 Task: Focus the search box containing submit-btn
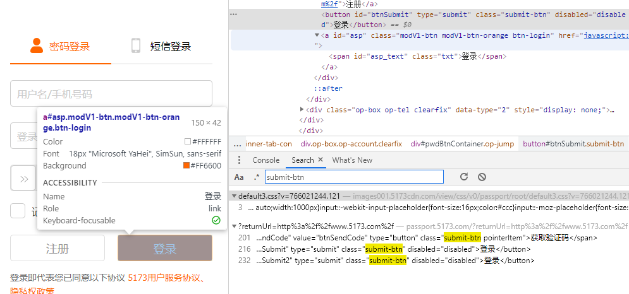pyautogui.click(x=354, y=177)
